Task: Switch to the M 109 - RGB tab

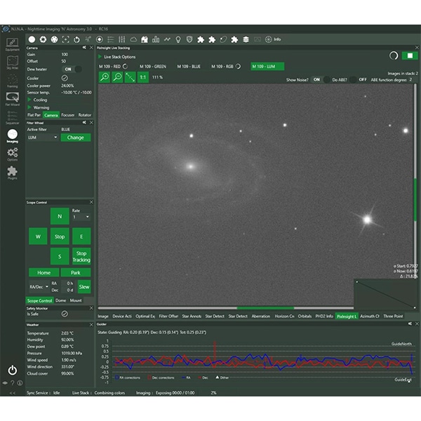Action: click(226, 67)
